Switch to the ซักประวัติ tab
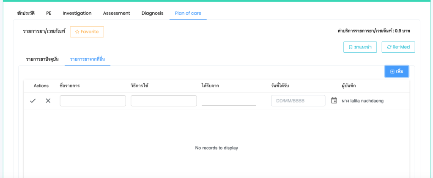The image size is (433, 178). [x=26, y=13]
